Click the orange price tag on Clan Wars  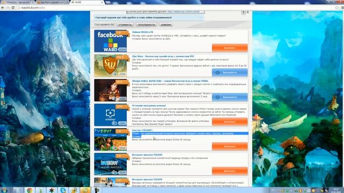pyautogui.click(x=122, y=57)
